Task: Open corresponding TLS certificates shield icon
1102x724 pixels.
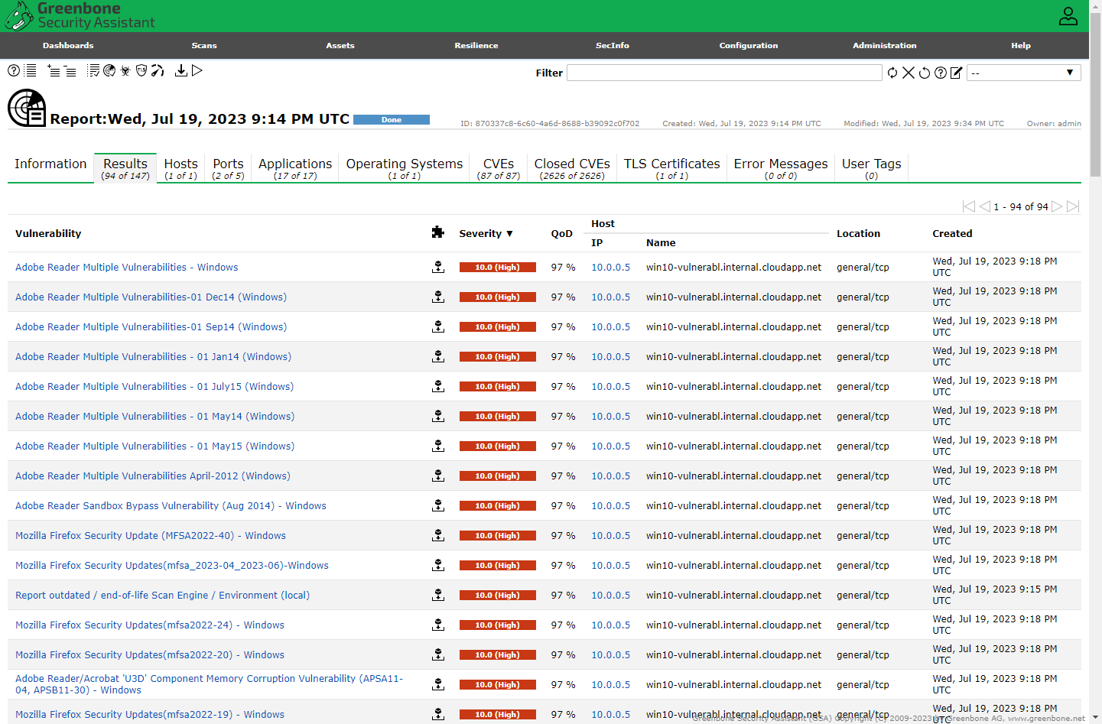Action: 141,70
